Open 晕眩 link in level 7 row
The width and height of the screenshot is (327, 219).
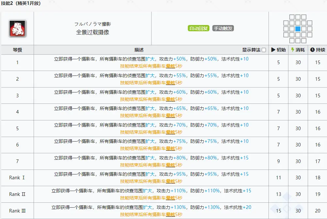[171, 165]
